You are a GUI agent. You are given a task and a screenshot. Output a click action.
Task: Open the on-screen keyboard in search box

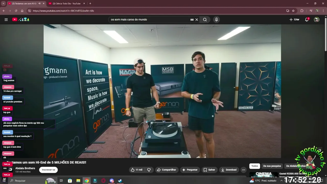192,19
